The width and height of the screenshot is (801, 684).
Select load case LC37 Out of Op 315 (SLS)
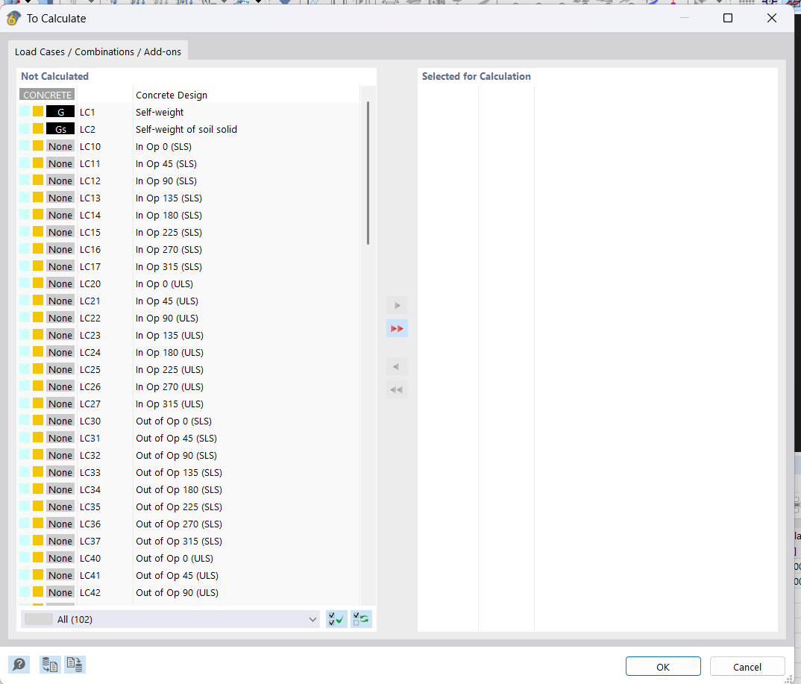click(x=178, y=542)
